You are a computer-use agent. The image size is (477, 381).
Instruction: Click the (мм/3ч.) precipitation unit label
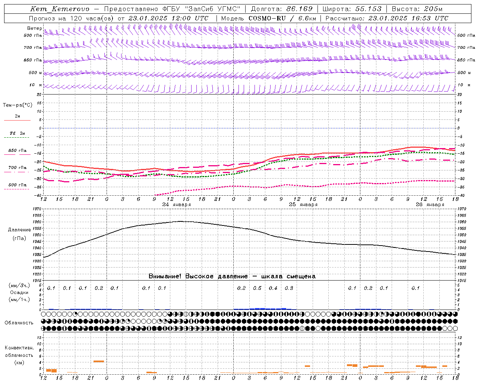tap(19, 285)
